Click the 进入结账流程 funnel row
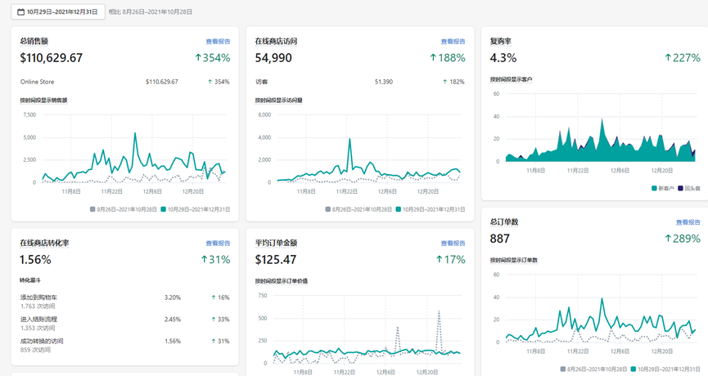Screen dimensions: 708x376 coord(124,323)
